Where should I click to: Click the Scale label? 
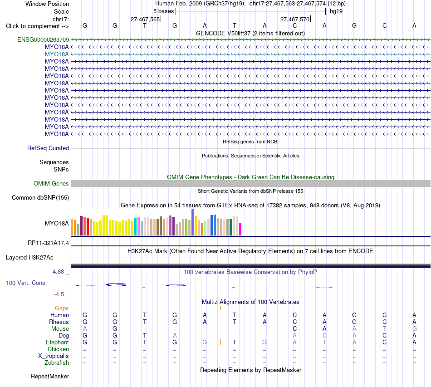click(x=61, y=11)
